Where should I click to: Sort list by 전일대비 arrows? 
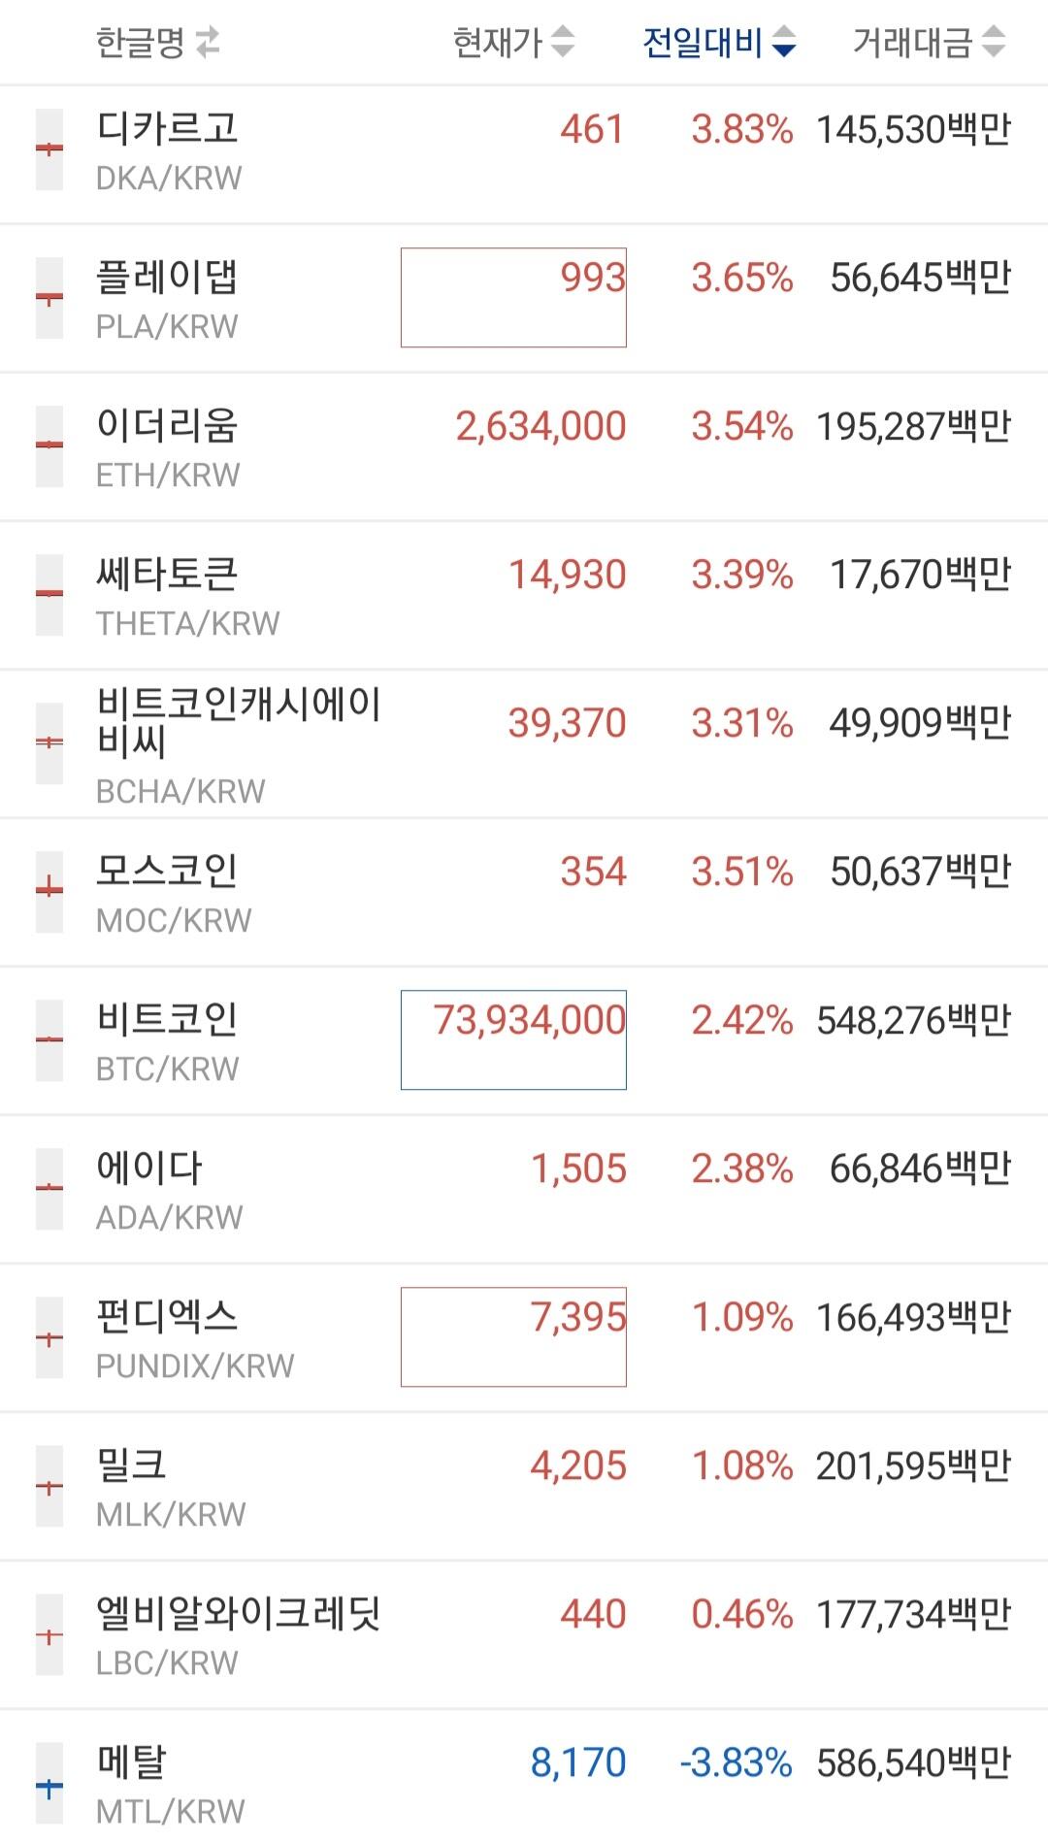click(784, 42)
